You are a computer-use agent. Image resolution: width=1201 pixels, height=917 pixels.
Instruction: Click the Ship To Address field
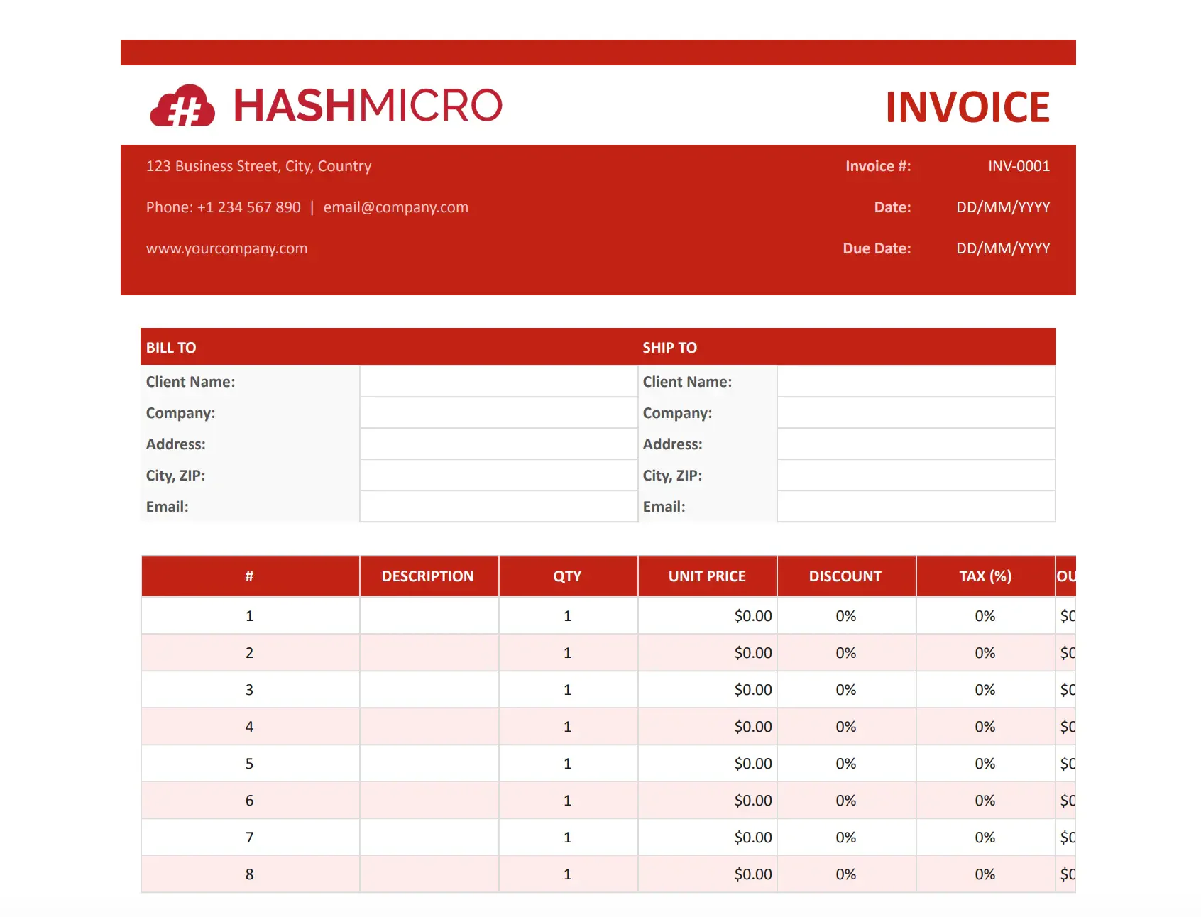916,444
